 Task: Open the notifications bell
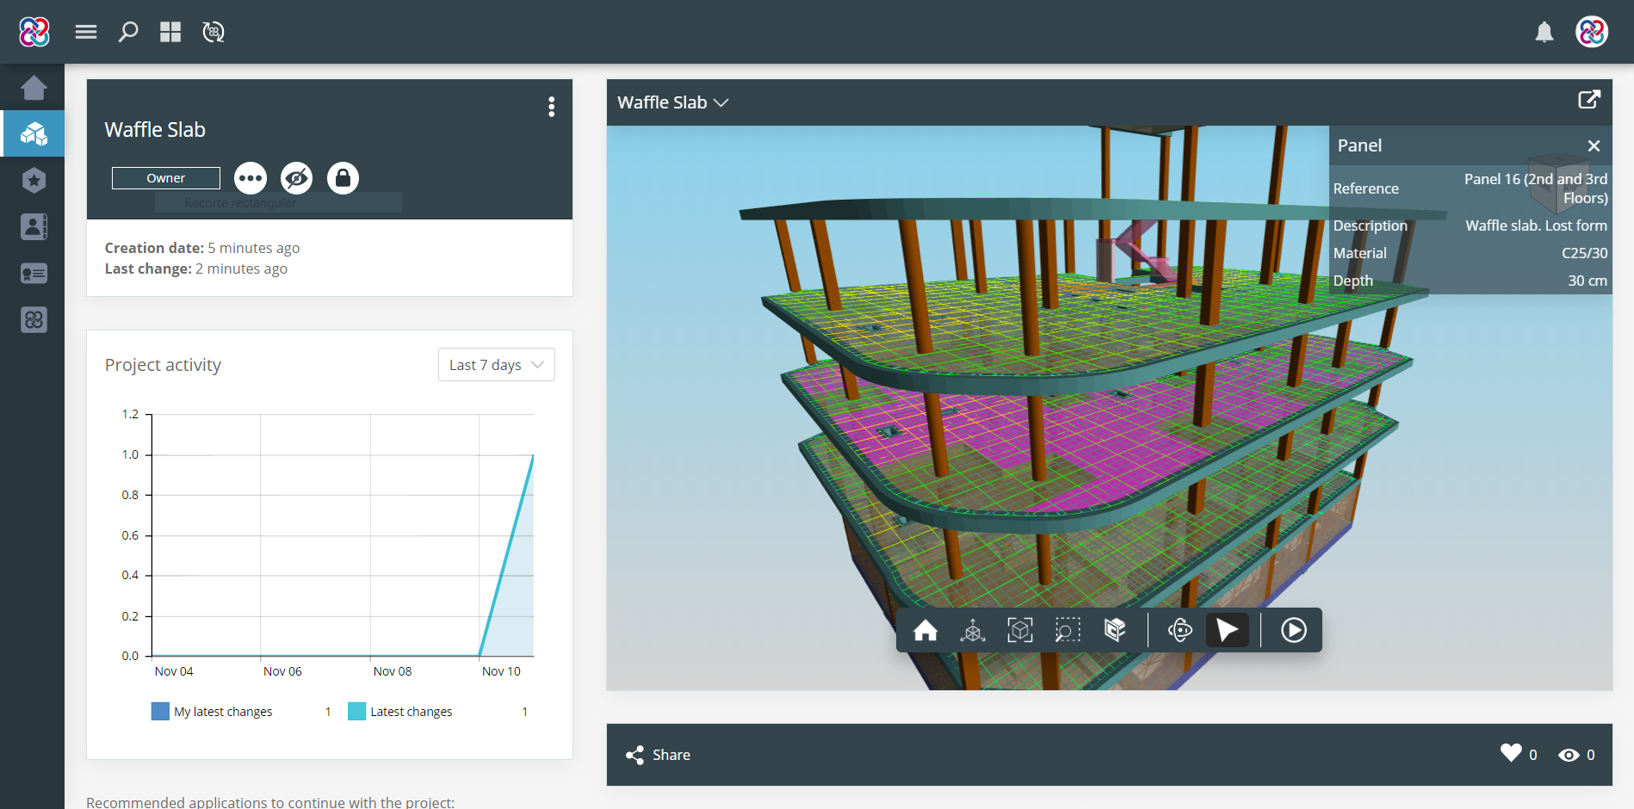[1544, 33]
